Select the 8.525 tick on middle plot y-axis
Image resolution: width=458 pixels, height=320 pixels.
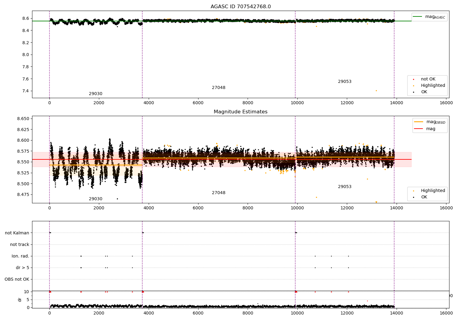click(23, 173)
